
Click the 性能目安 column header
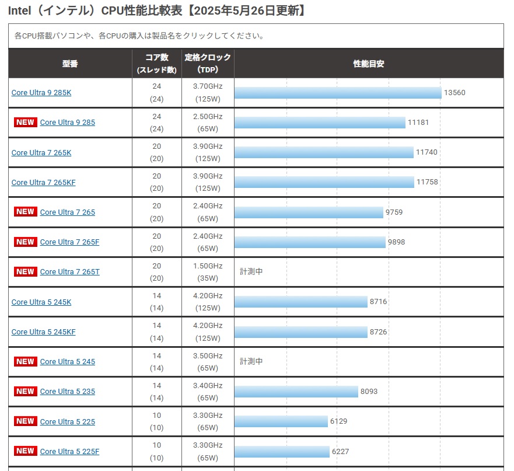pyautogui.click(x=369, y=63)
